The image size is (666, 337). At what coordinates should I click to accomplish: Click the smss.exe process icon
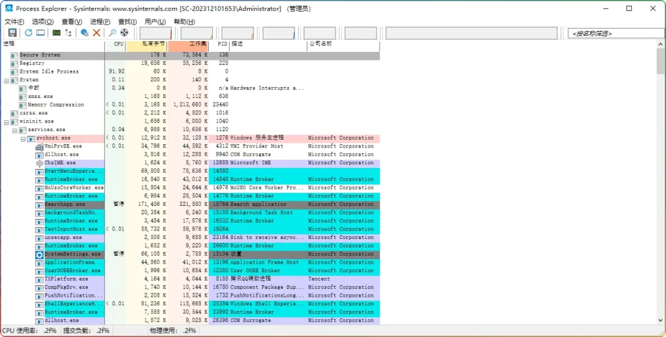(x=23, y=97)
